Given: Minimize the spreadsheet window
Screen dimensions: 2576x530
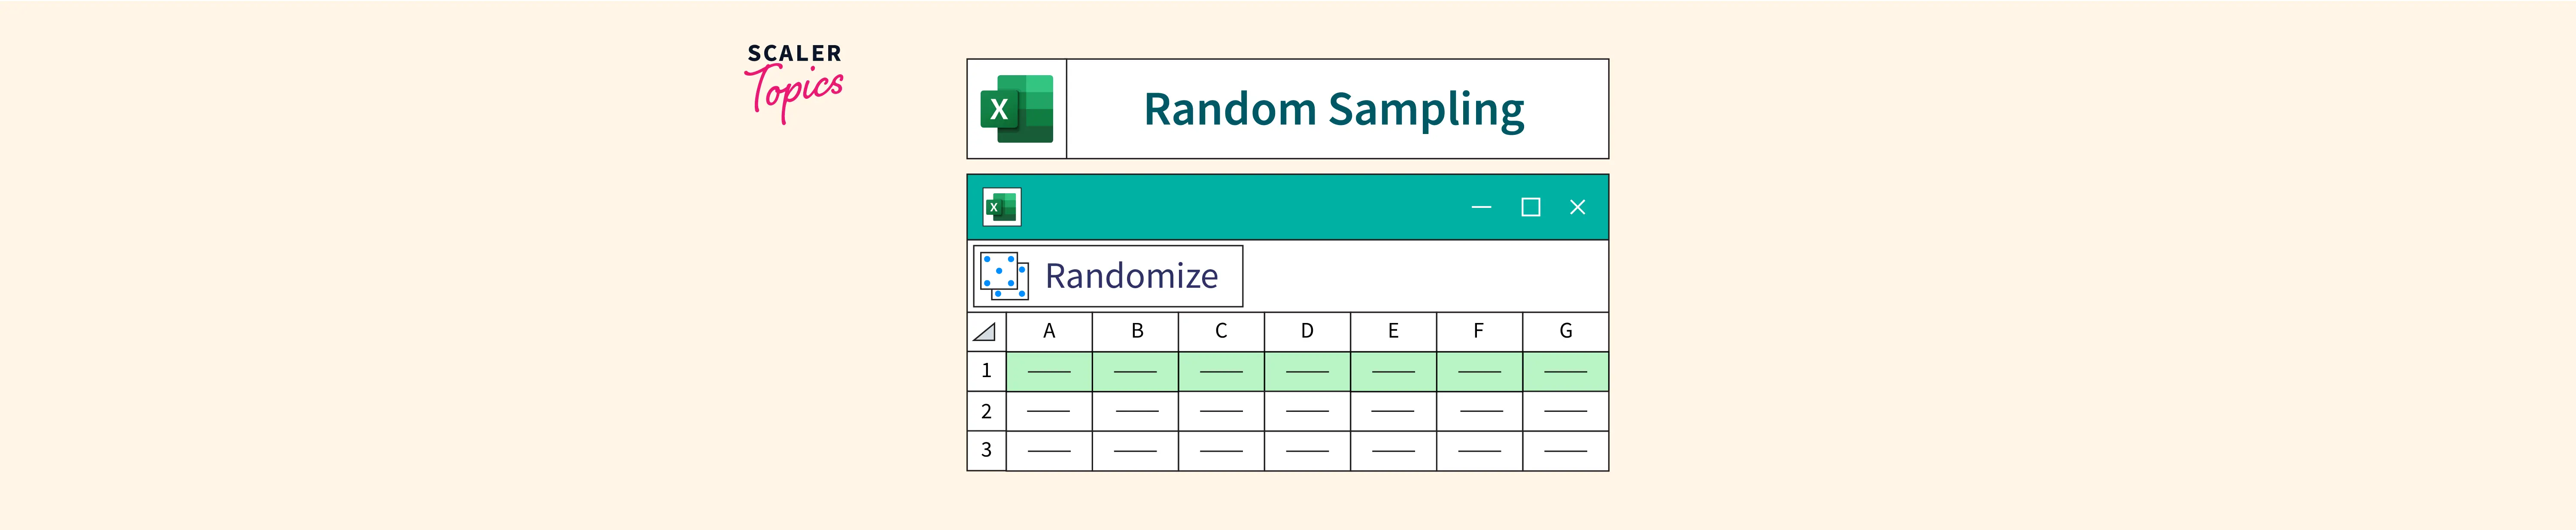Looking at the screenshot, I should [1481, 207].
